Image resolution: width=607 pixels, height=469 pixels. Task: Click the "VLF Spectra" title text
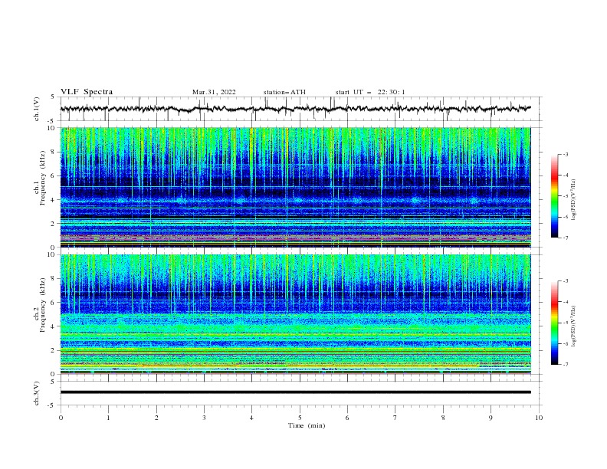(x=87, y=92)
